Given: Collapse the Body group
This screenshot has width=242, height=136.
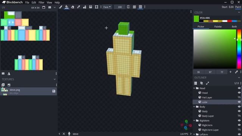Looking at the screenshot, I should coord(194,107).
